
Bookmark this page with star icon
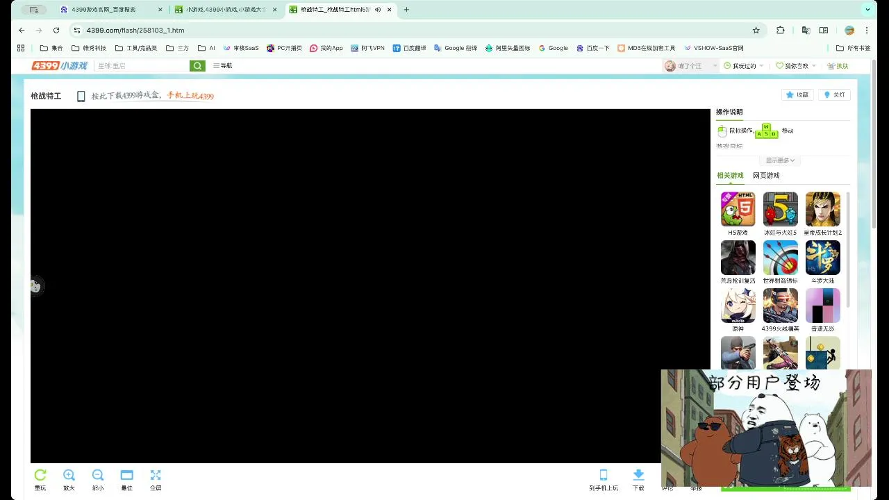(756, 31)
